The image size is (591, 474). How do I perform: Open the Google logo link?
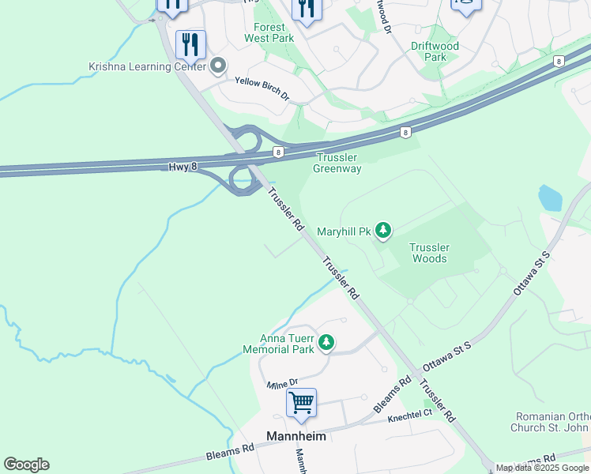click(26, 465)
